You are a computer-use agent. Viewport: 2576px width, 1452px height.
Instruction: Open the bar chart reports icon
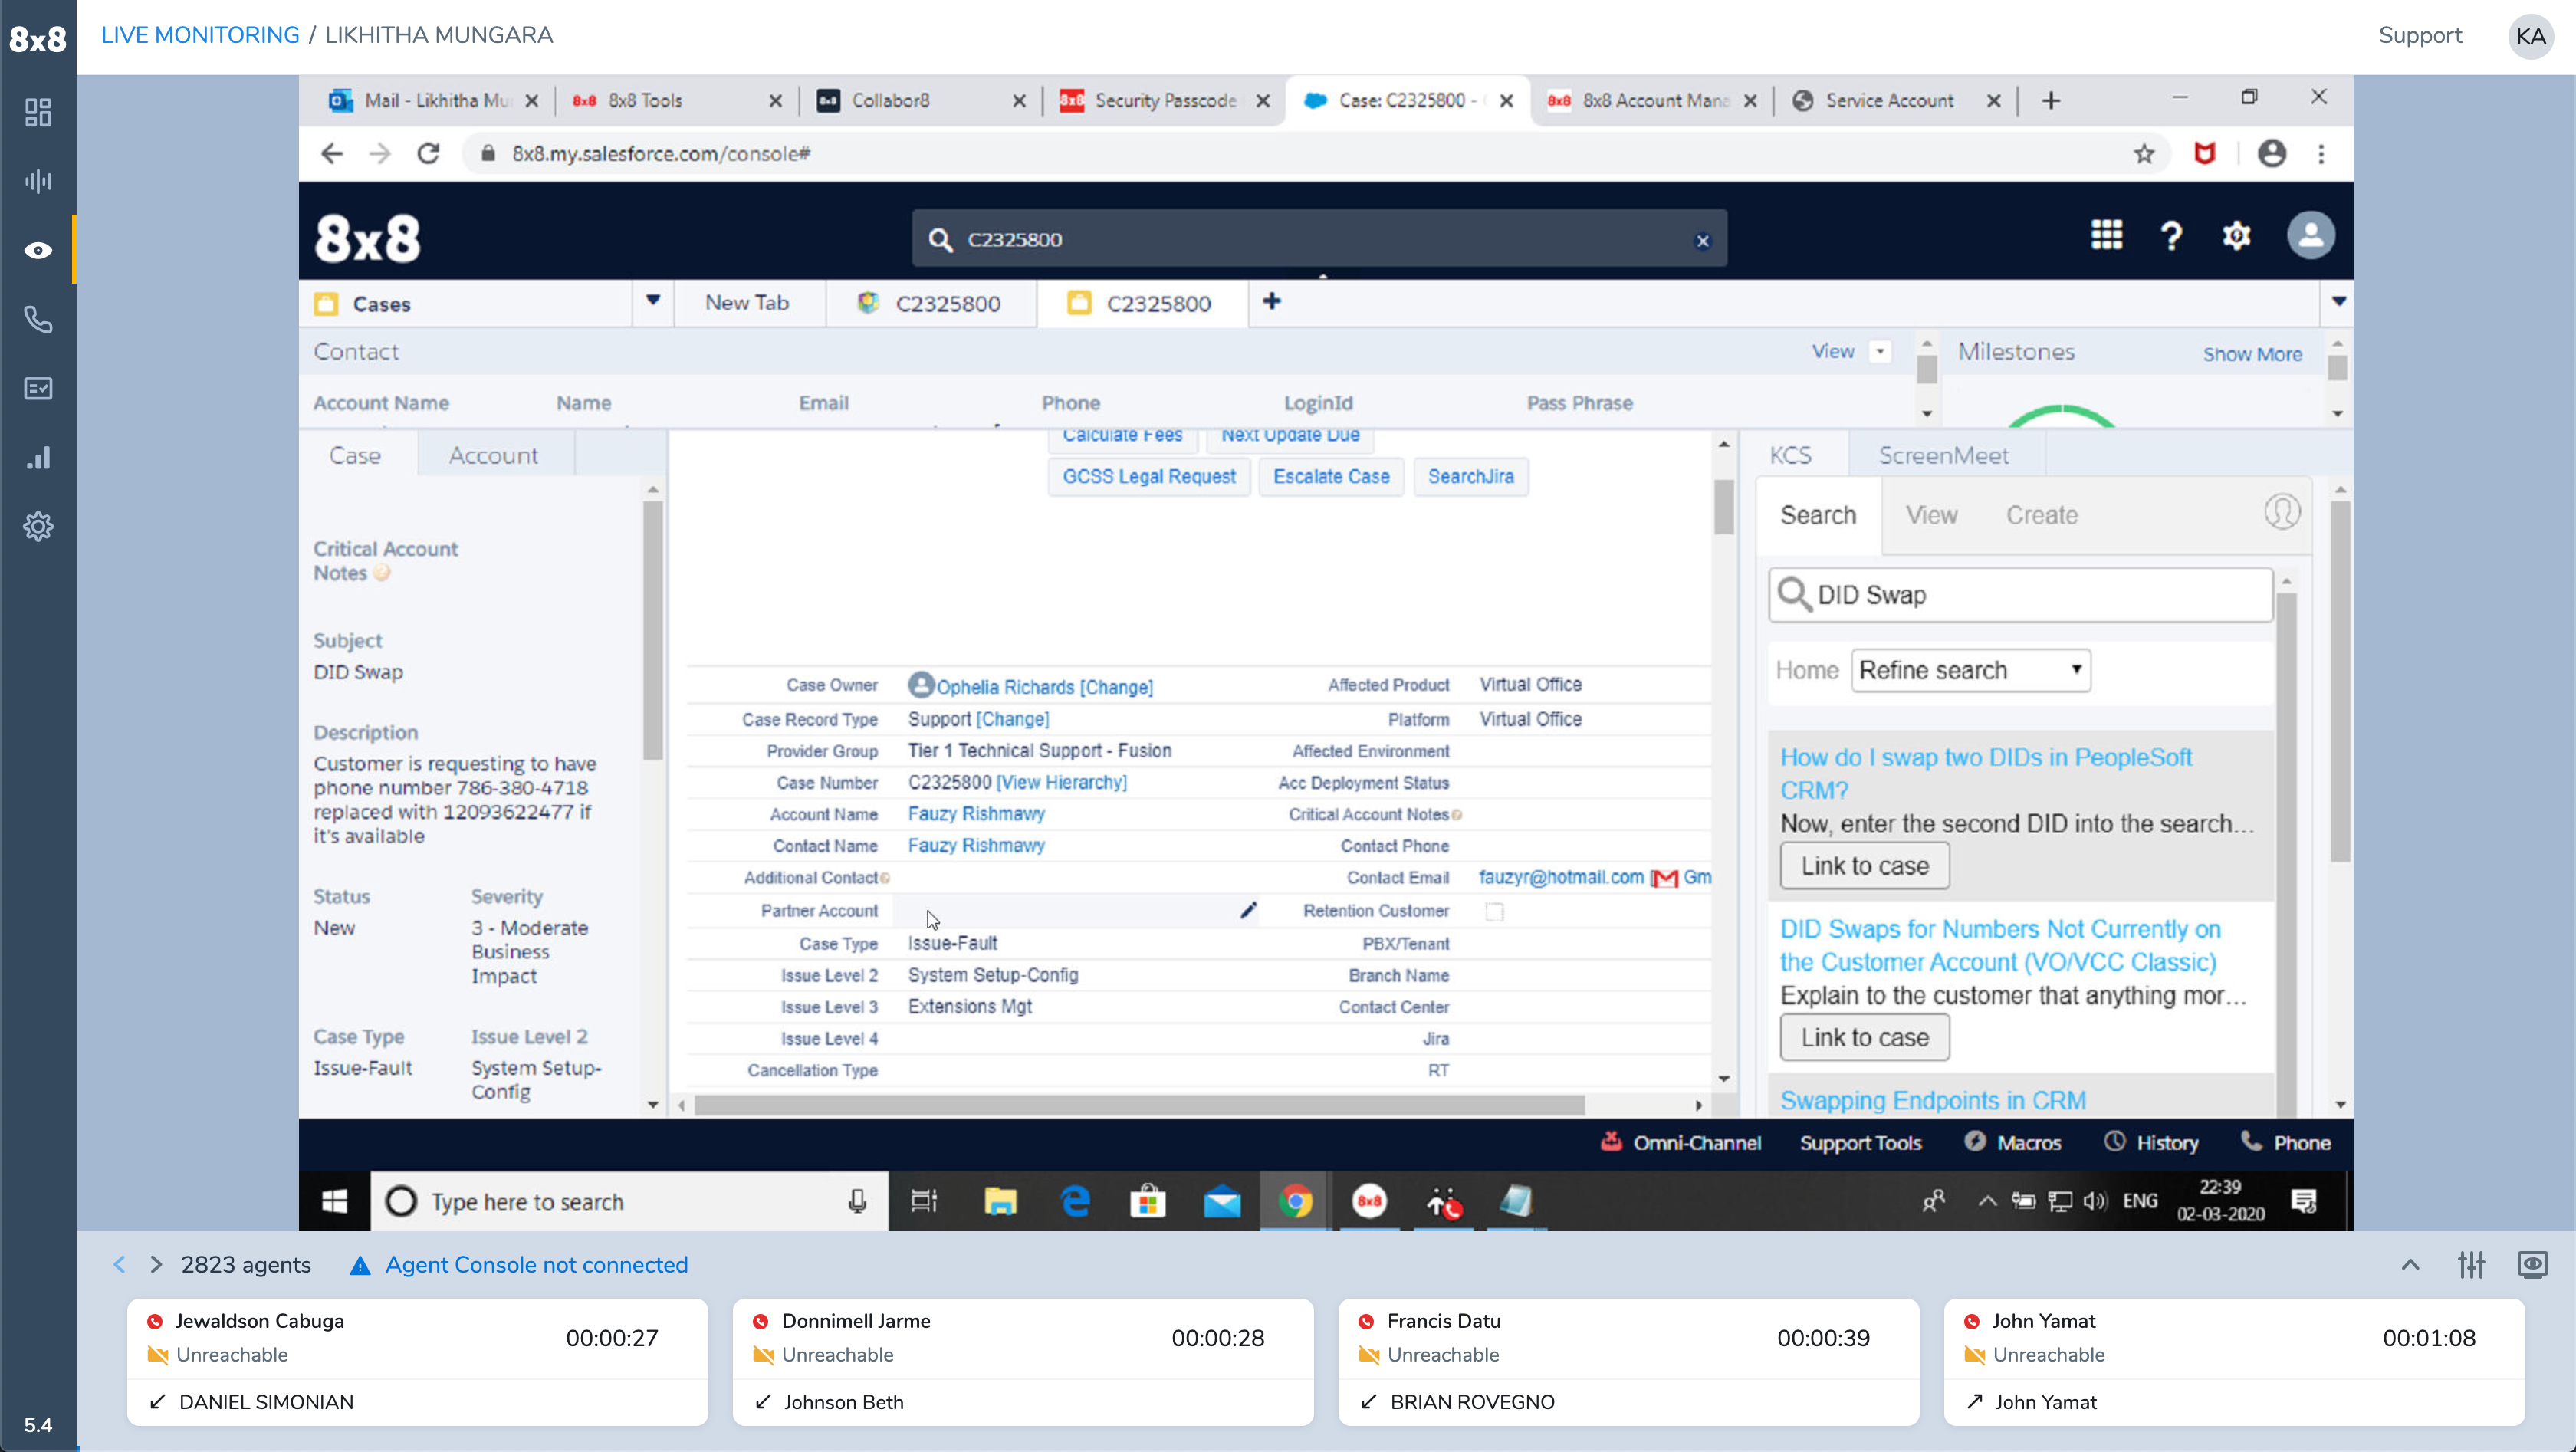pyautogui.click(x=38, y=457)
